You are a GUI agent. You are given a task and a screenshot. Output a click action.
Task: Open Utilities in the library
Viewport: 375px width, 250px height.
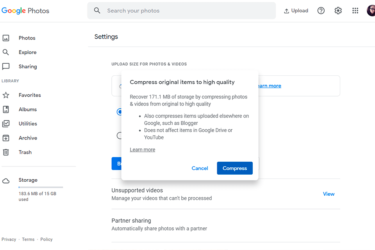click(x=28, y=124)
